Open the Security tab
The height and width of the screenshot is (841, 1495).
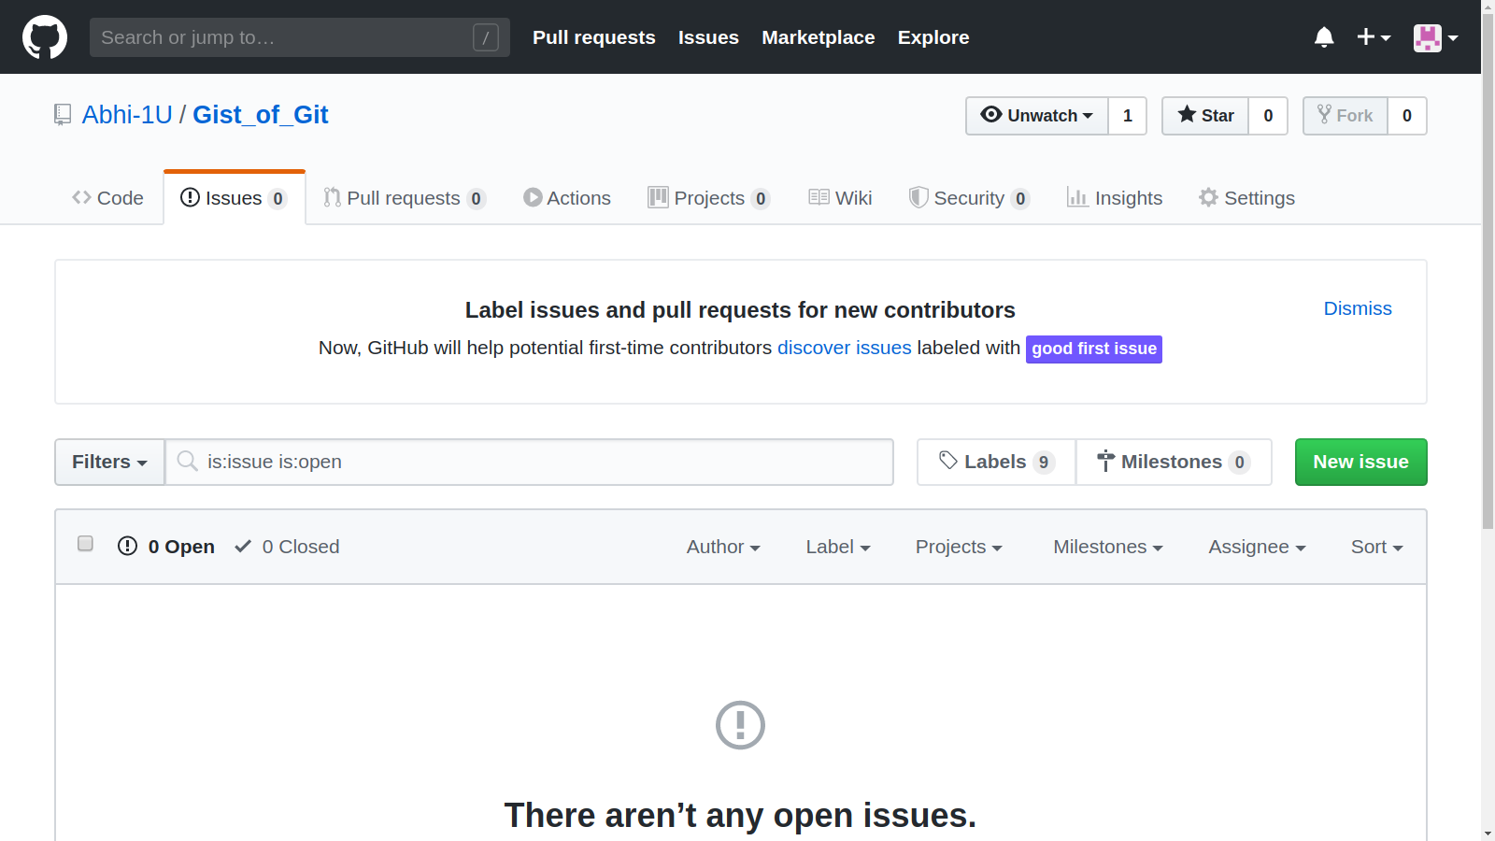[970, 198]
